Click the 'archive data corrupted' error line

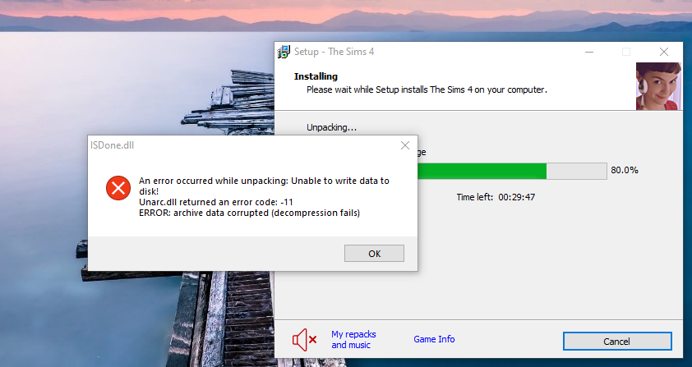(249, 213)
